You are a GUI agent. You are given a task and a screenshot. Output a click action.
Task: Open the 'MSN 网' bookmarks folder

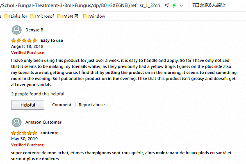point(68,16)
